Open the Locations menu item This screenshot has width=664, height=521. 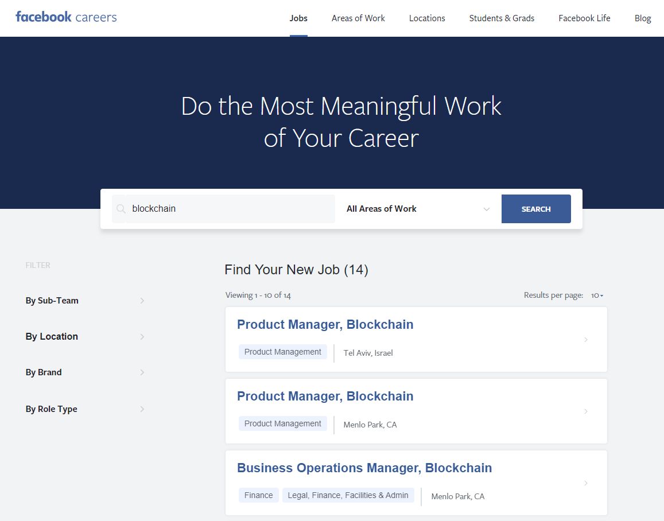[427, 18]
